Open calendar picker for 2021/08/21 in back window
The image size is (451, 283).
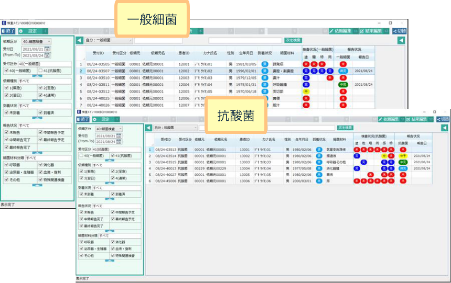pos(47,49)
